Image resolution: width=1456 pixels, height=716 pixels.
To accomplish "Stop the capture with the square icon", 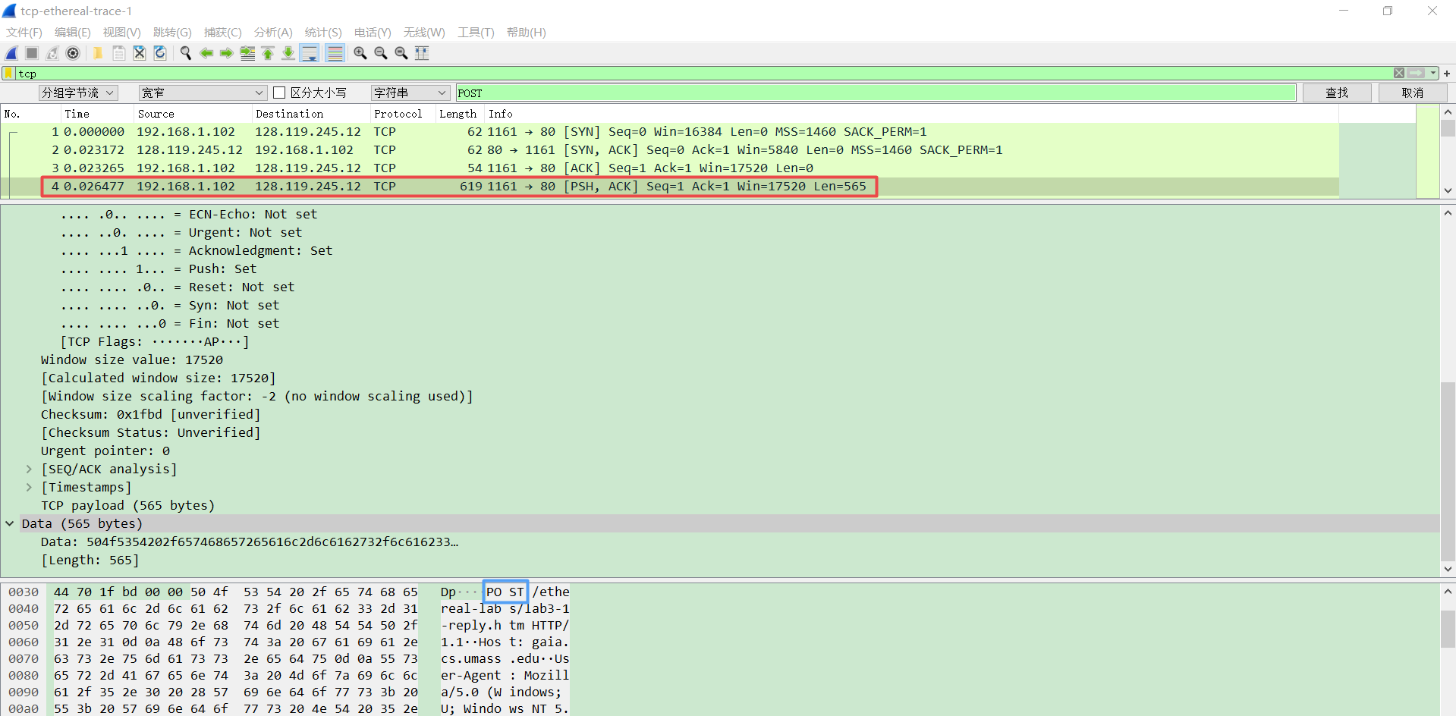I will (x=32, y=53).
